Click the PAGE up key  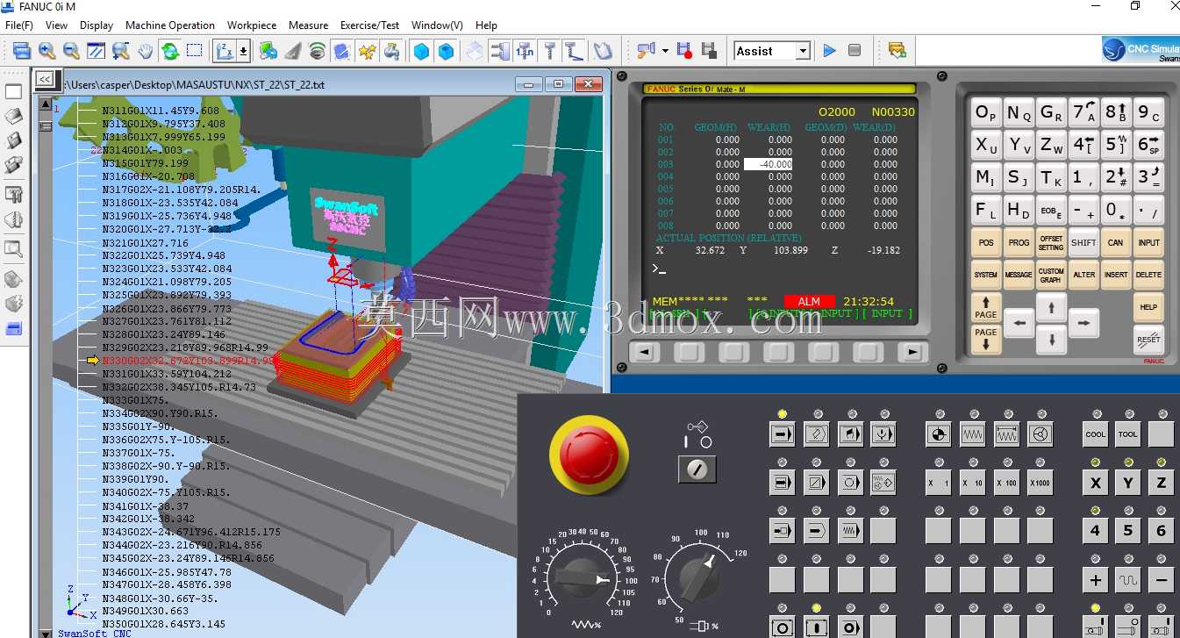[x=986, y=307]
